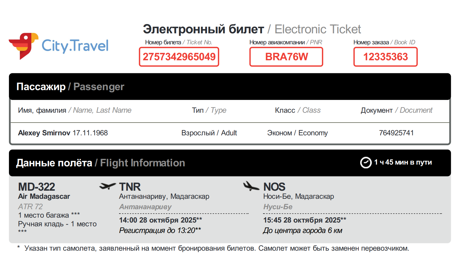Click the TNR departure airport code

[130, 187]
